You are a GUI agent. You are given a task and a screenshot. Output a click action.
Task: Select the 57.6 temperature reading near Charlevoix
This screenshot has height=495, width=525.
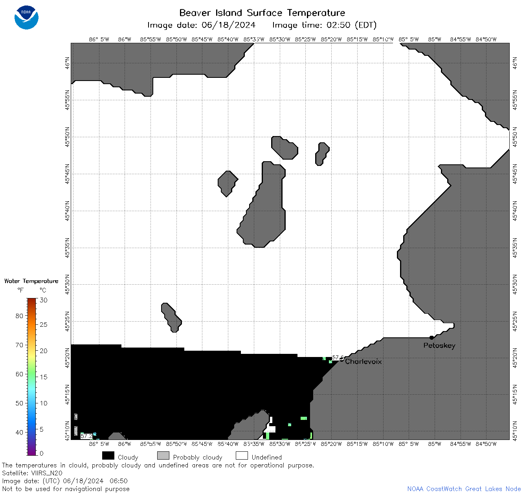pos(338,358)
